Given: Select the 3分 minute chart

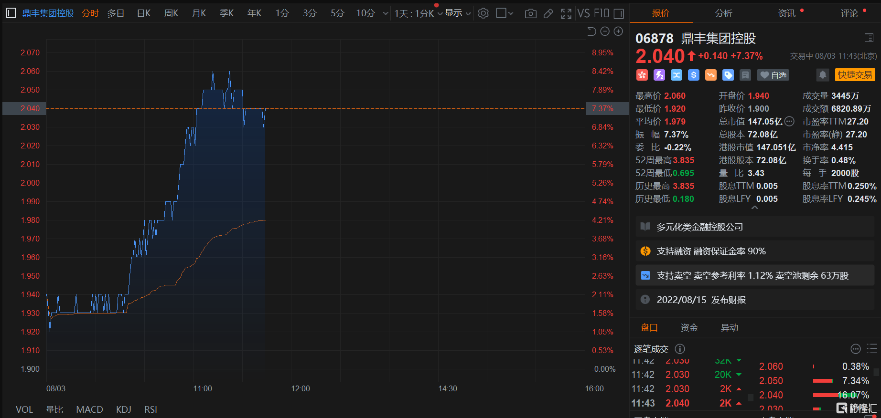Looking at the screenshot, I should tap(310, 13).
